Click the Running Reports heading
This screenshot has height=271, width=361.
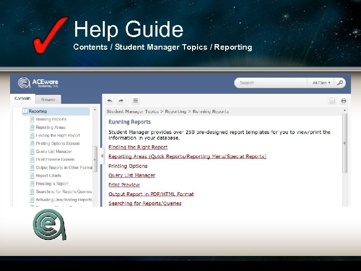(x=130, y=122)
